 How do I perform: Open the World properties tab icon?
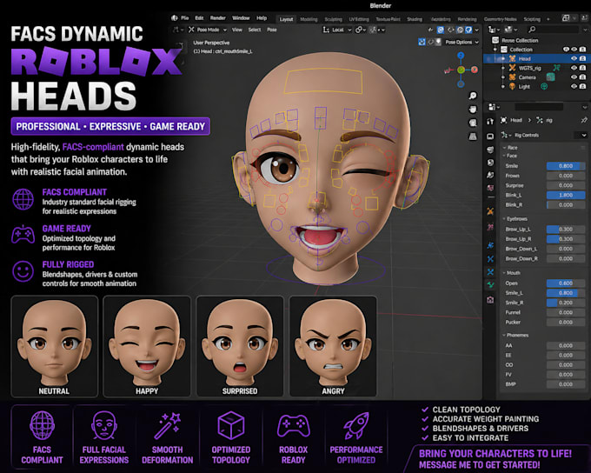pyautogui.click(x=490, y=188)
